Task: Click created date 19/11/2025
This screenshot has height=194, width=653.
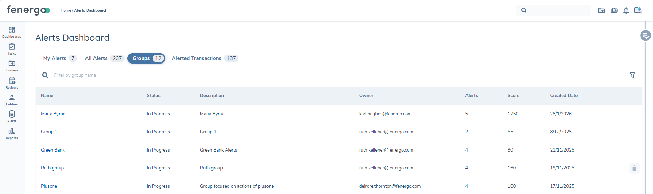Action: [562, 168]
